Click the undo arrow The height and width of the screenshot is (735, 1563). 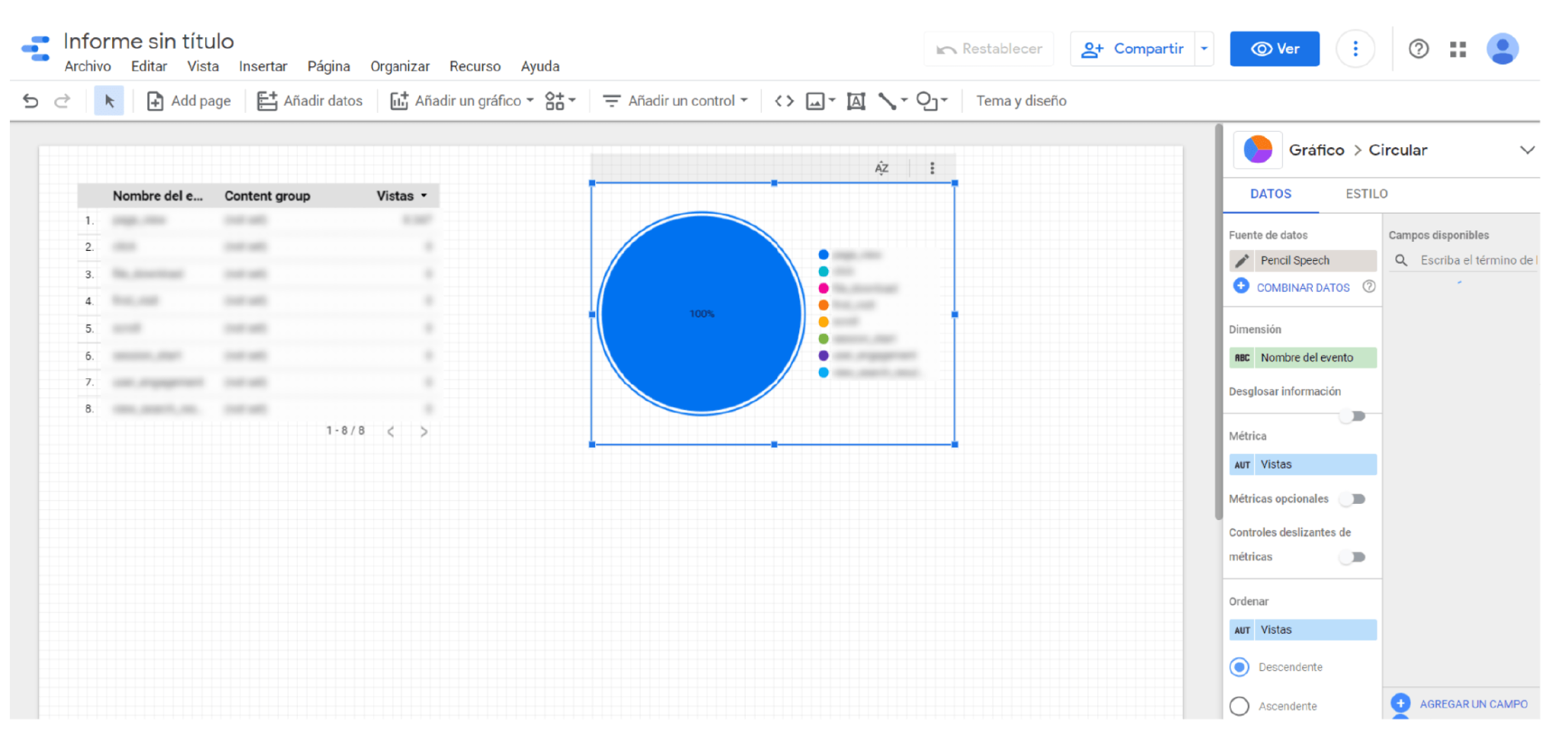point(30,100)
